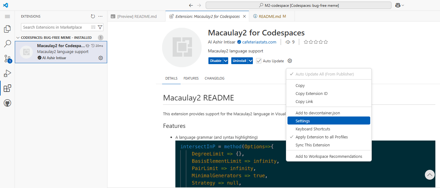Image resolution: width=440 pixels, height=188 pixels.
Task: Collapse the Codespaces Installed section
Action: [18, 38]
